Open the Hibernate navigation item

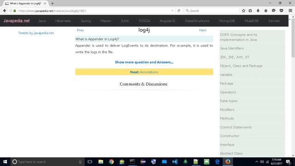coord(63,21)
